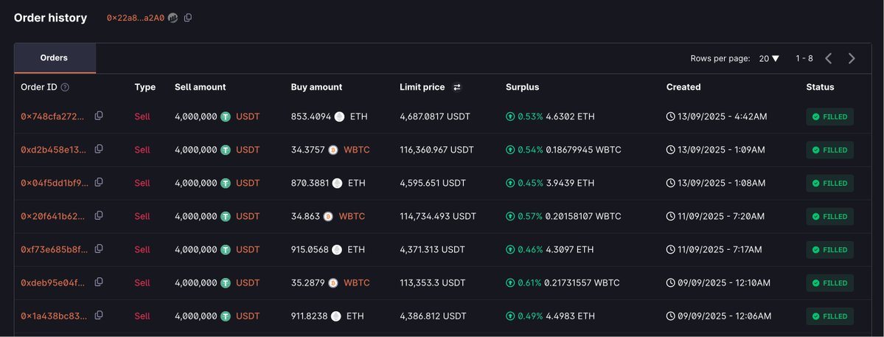Copy order ID 0xd2b458e13
This screenshot has width=884, height=337.
99,149
